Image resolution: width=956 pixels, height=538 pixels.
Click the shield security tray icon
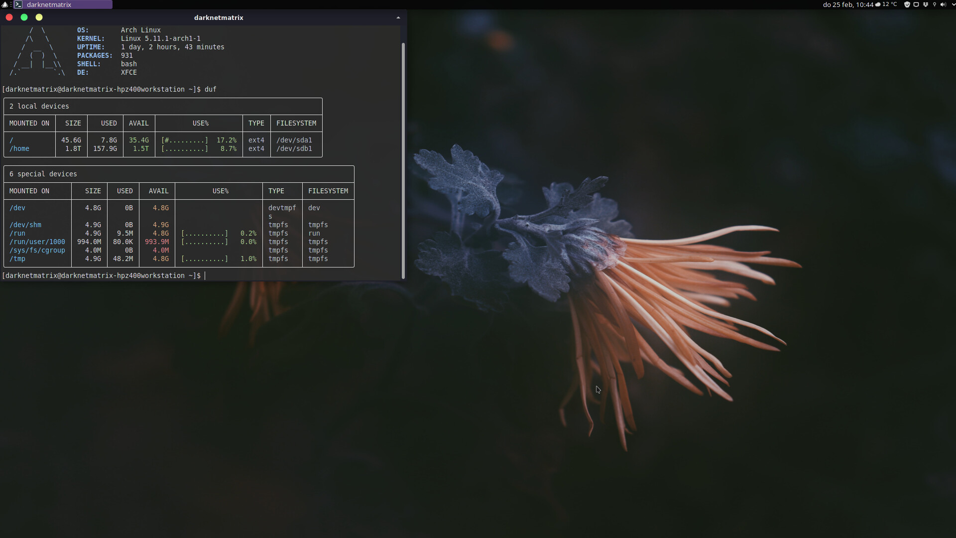click(x=907, y=4)
